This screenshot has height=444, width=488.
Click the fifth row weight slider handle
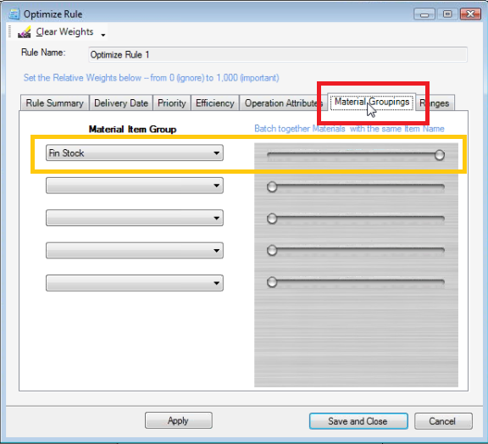[x=272, y=282]
